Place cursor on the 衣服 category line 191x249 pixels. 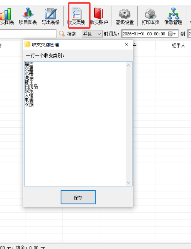tap(29, 105)
